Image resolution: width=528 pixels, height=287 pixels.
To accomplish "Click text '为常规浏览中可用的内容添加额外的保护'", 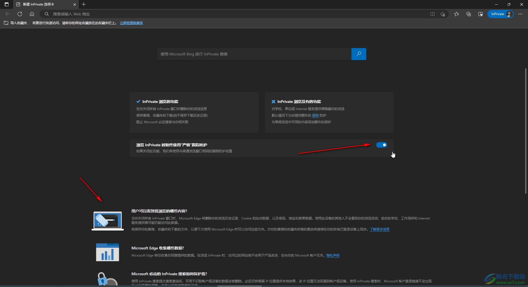I will coord(301,122).
